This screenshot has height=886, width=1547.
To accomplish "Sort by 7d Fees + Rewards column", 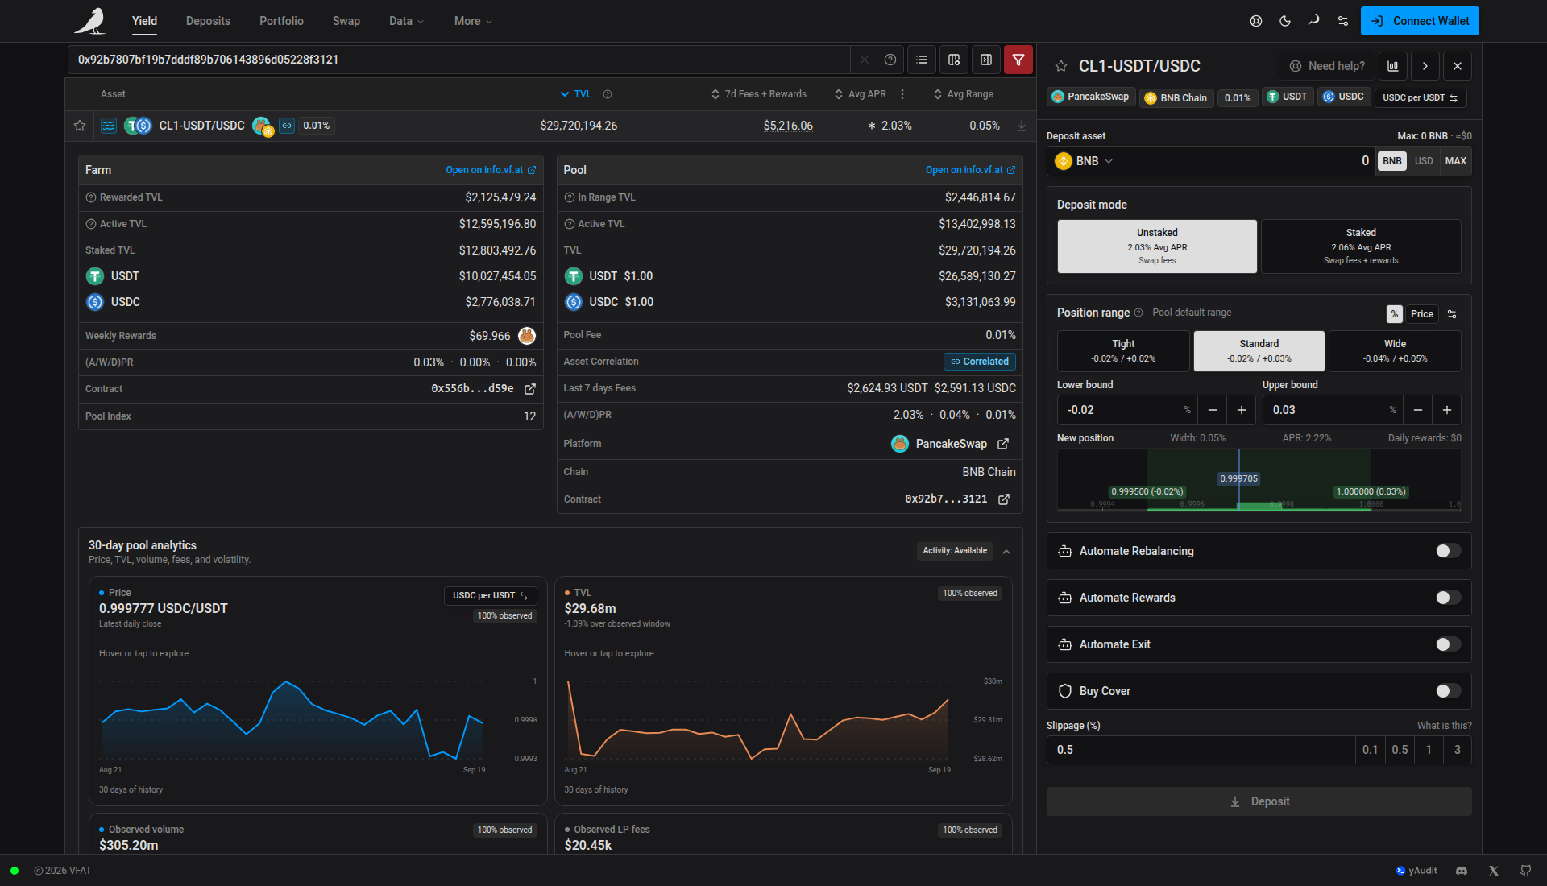I will pyautogui.click(x=758, y=94).
